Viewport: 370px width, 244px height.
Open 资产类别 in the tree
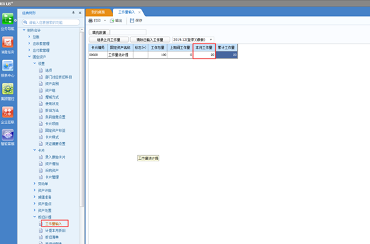pyautogui.click(x=52, y=83)
